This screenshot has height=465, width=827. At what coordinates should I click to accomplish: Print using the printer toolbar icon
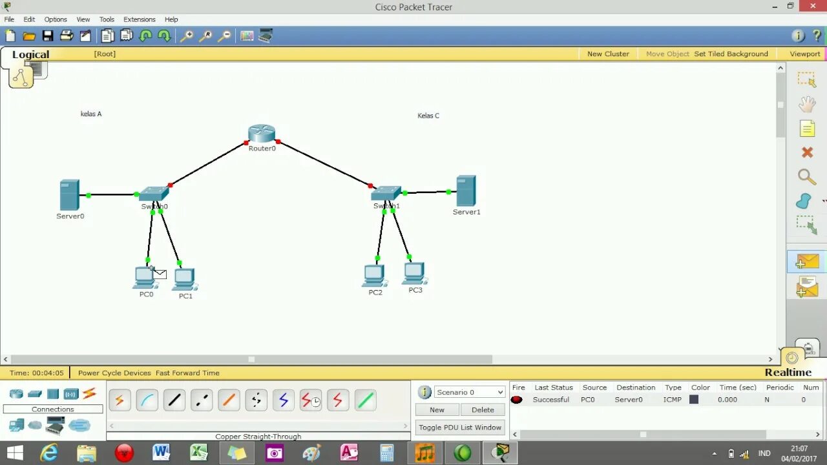click(67, 36)
